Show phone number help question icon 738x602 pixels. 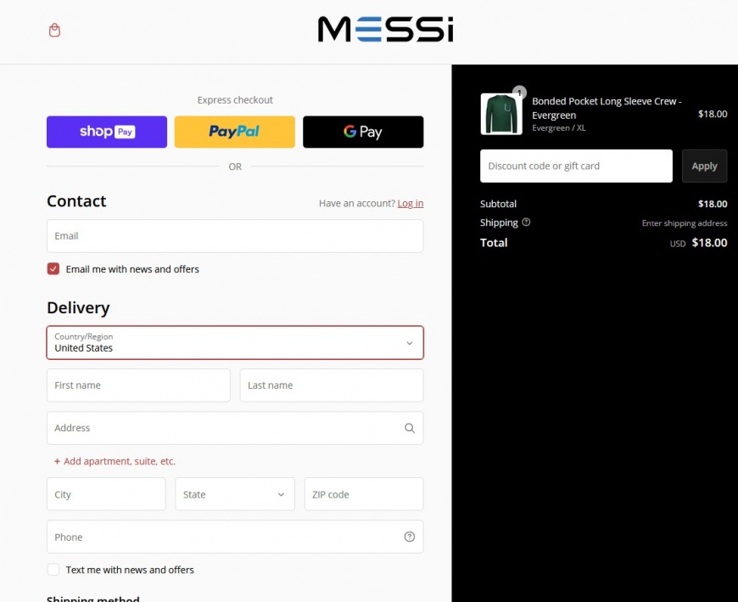point(410,537)
